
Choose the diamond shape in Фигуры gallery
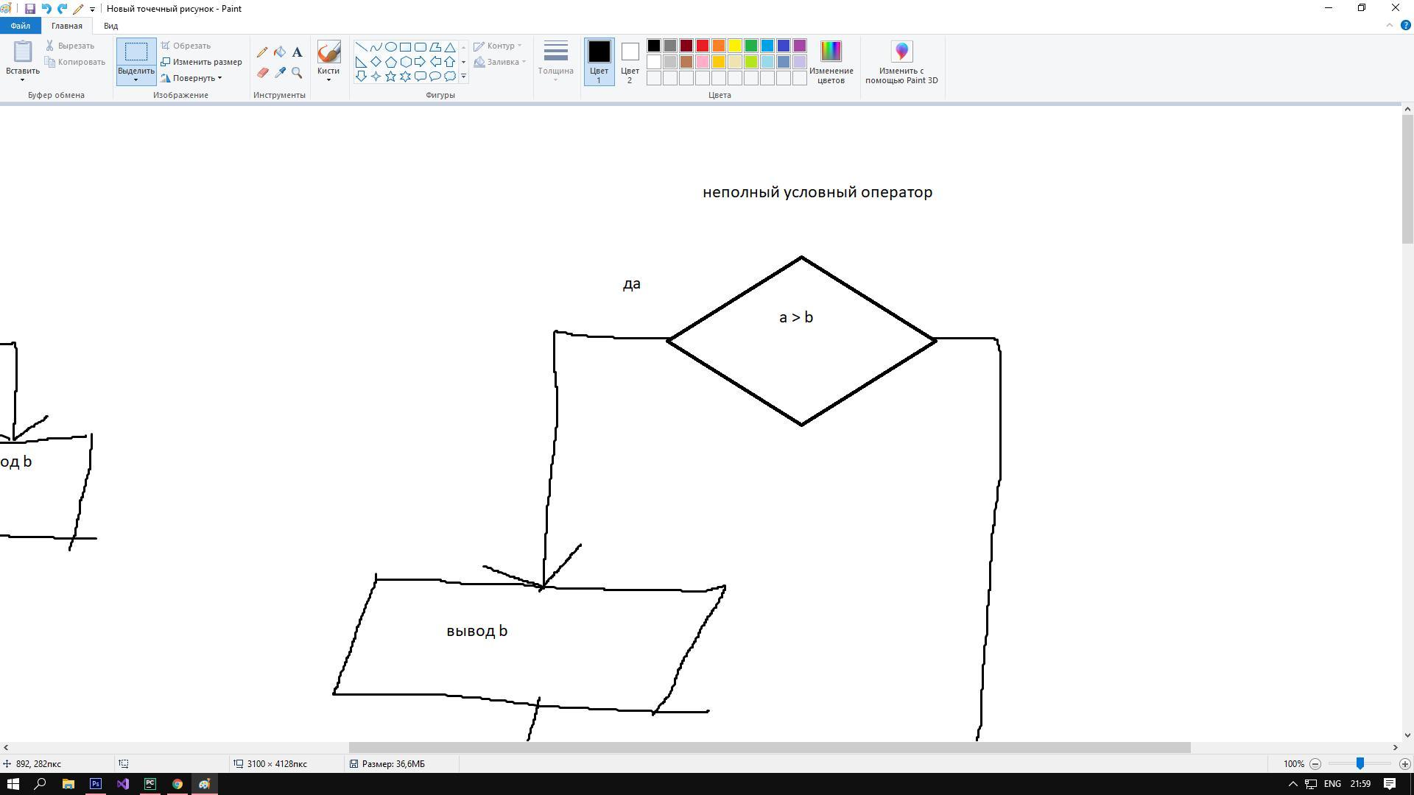[x=376, y=62]
